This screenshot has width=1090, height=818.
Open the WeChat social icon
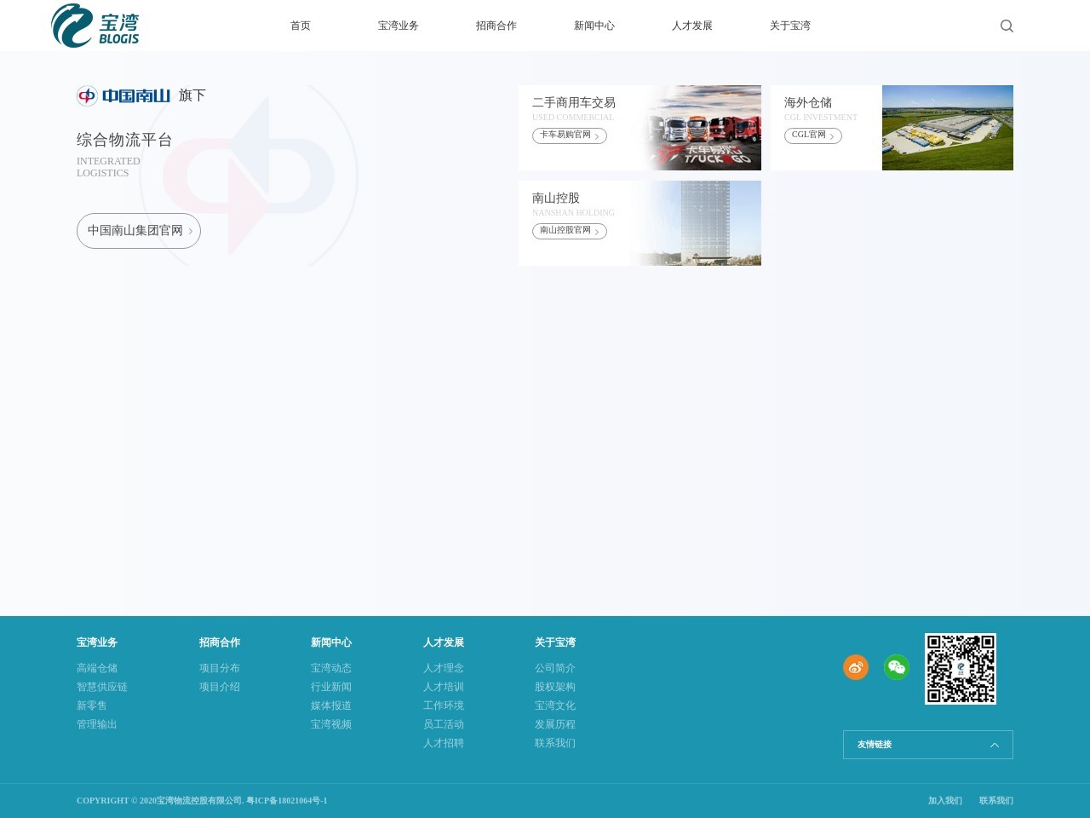[x=897, y=667]
